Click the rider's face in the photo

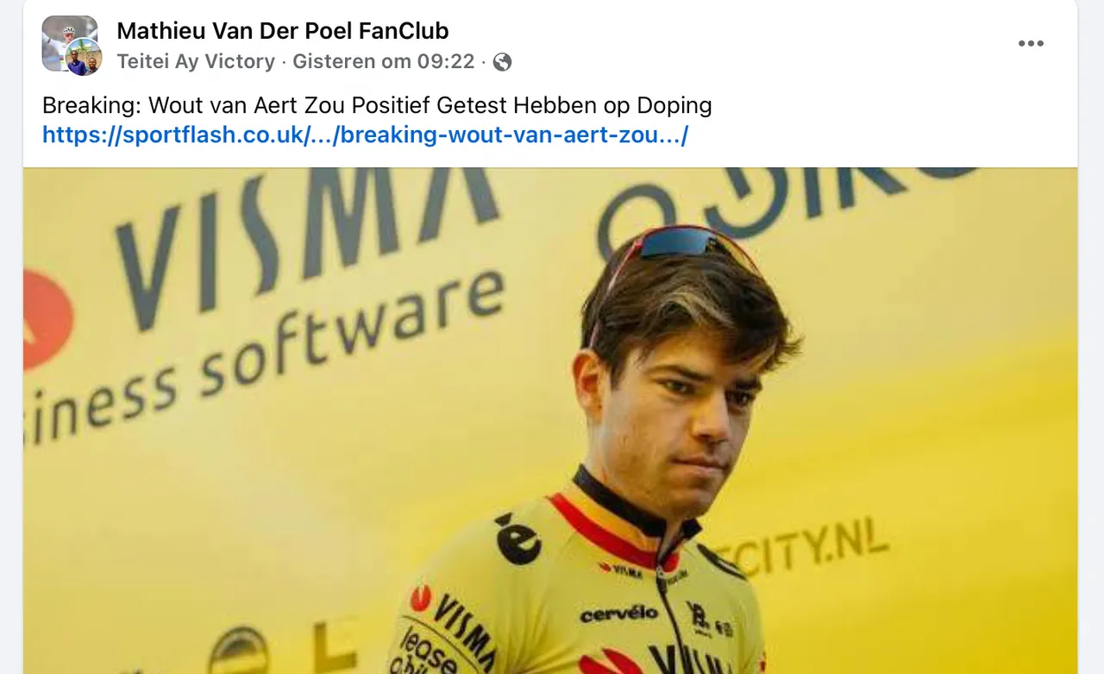click(690, 405)
